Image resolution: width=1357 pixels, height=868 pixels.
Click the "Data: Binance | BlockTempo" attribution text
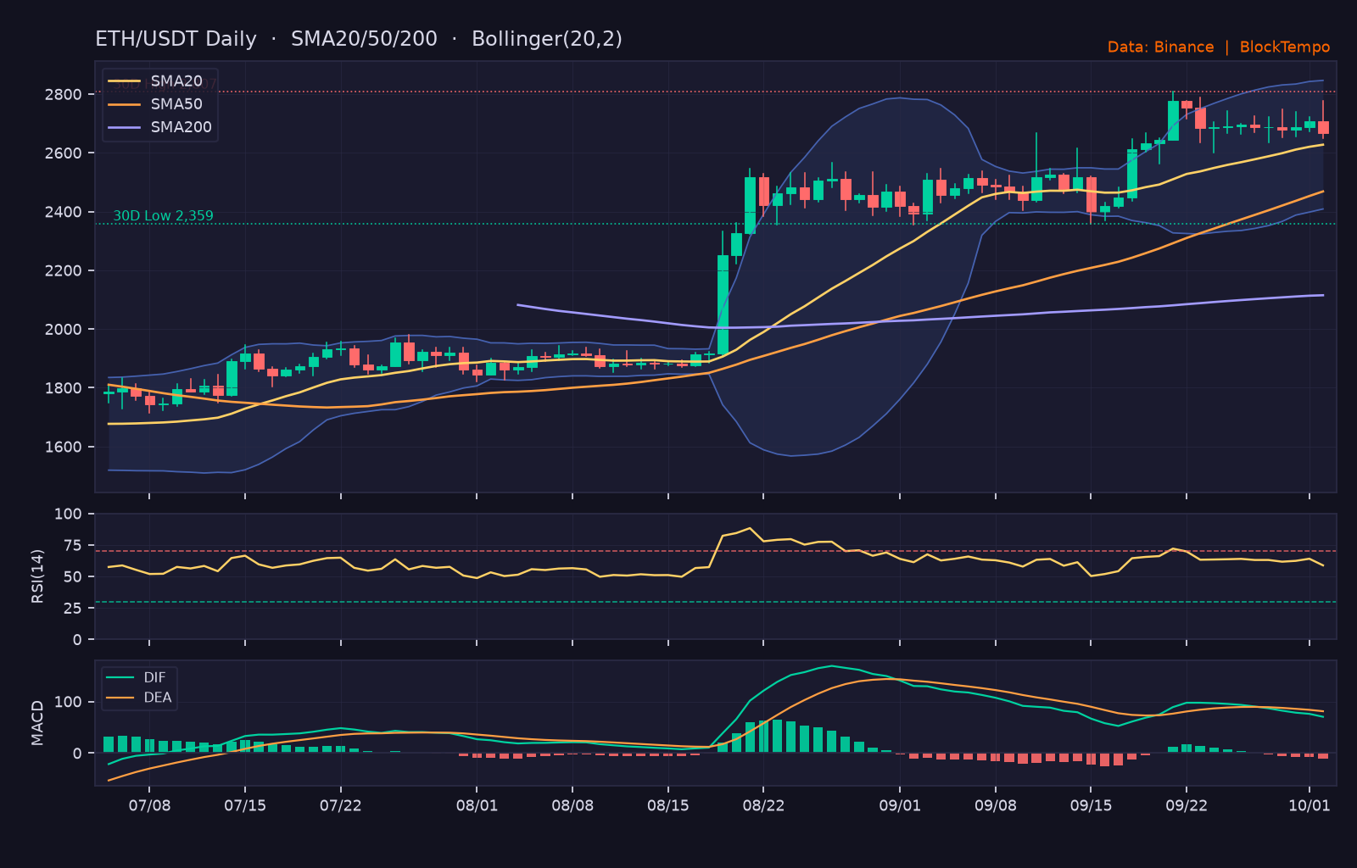pyautogui.click(x=1219, y=47)
